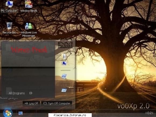Viewport: 156px width, 117px height.
Task: Click the Log Off button
Action: pos(31,103)
